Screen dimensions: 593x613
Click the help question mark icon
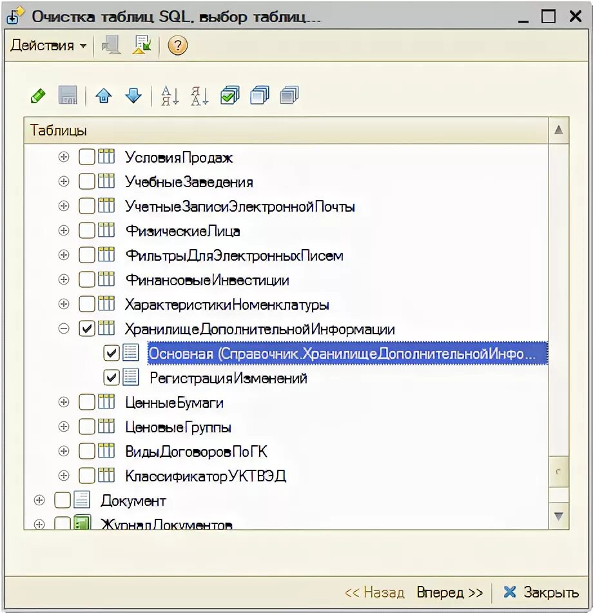point(177,45)
